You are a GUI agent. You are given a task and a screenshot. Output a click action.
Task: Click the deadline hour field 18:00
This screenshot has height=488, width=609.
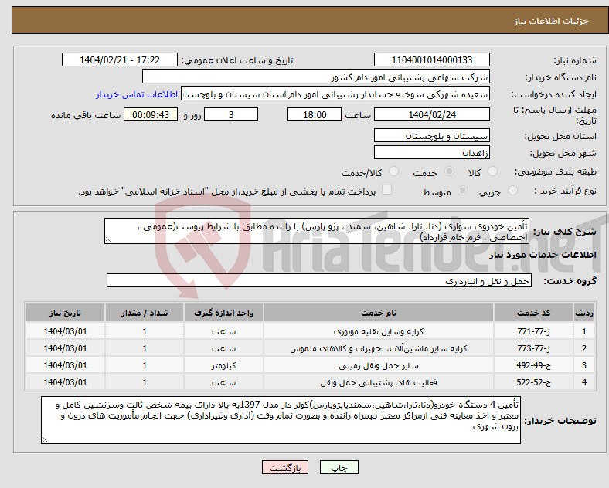[315, 114]
